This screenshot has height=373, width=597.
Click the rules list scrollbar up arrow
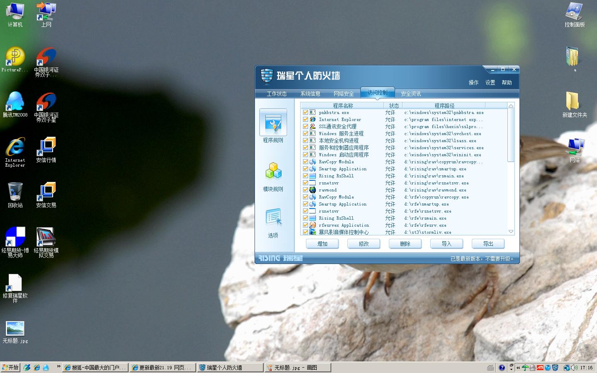click(x=511, y=106)
